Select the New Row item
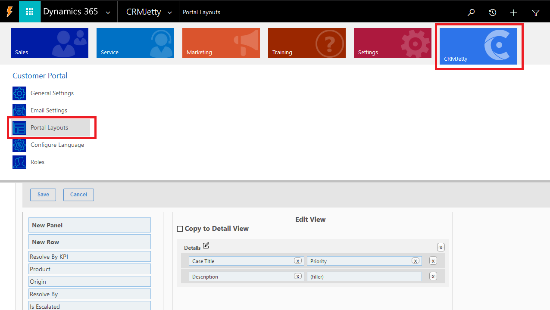 coord(90,242)
